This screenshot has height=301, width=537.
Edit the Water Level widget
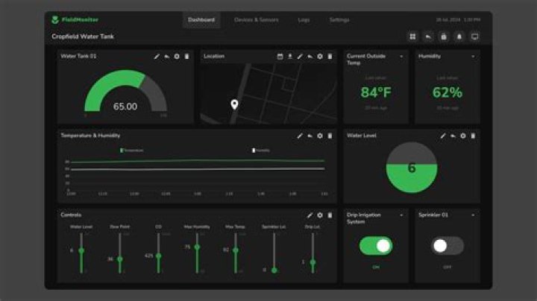coord(443,136)
